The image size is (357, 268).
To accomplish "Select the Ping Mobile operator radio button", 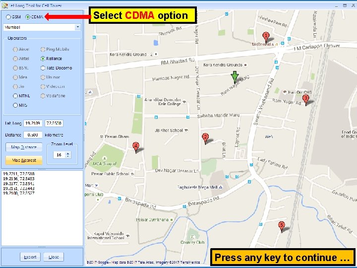I will (x=43, y=49).
